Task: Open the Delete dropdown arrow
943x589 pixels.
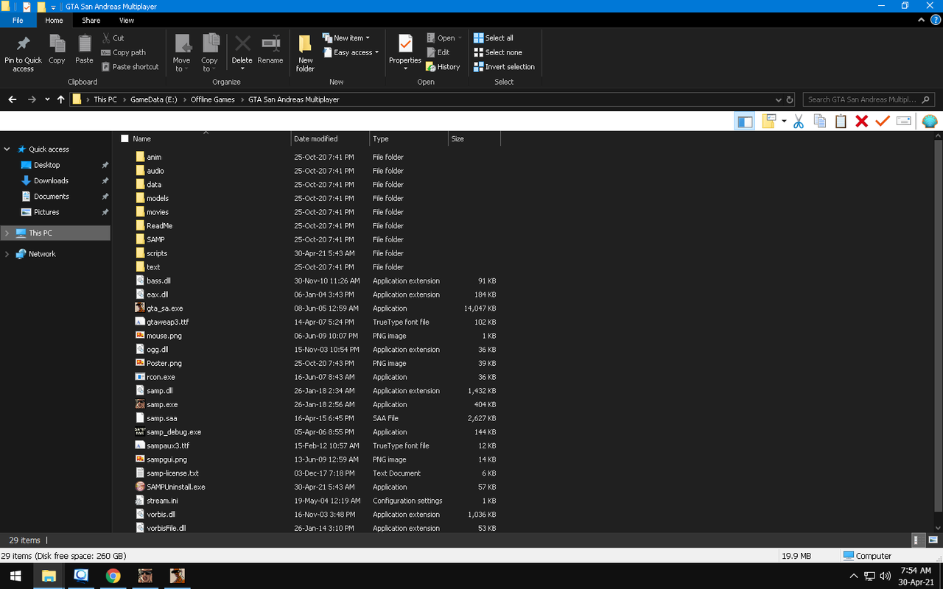Action: tap(242, 69)
